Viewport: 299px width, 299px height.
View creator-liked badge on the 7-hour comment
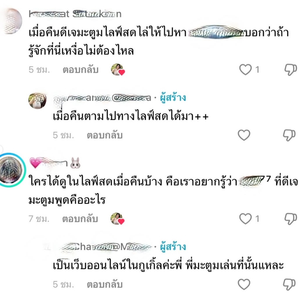click(x=117, y=219)
